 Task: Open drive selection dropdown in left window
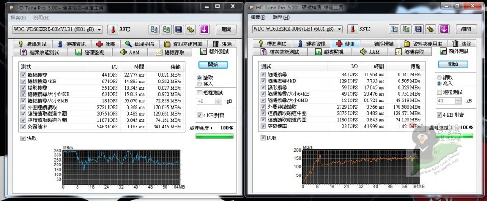pos(58,29)
